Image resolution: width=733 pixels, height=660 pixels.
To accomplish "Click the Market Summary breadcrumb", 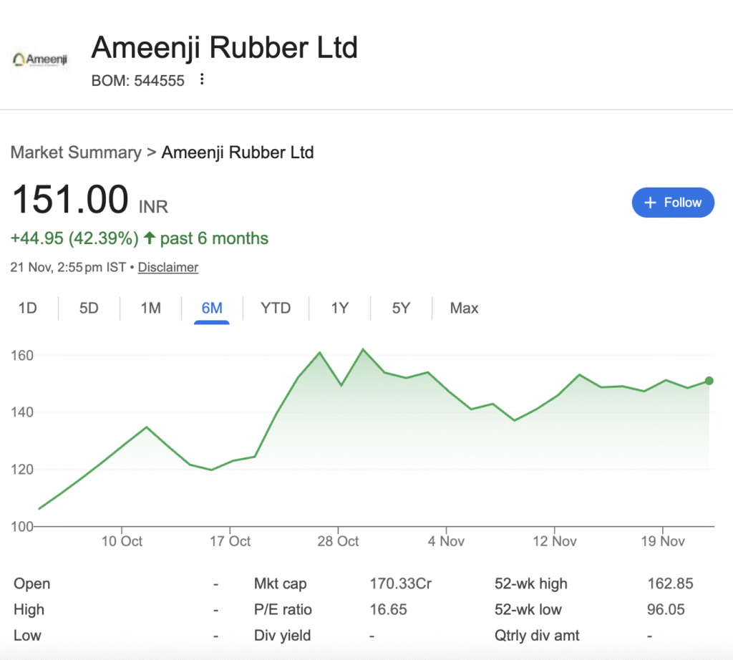I will [x=76, y=152].
